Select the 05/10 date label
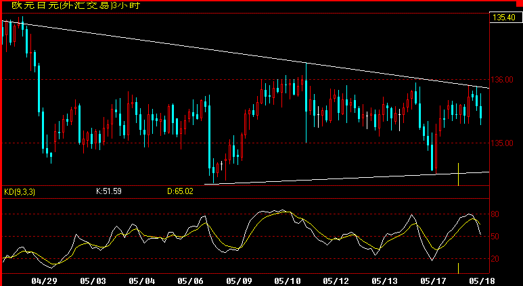The width and height of the screenshot is (523, 286). (287, 281)
